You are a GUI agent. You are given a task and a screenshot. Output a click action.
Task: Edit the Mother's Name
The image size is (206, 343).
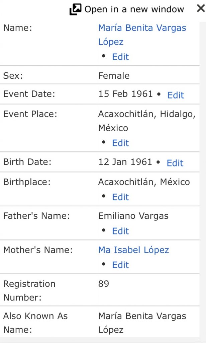(120, 265)
